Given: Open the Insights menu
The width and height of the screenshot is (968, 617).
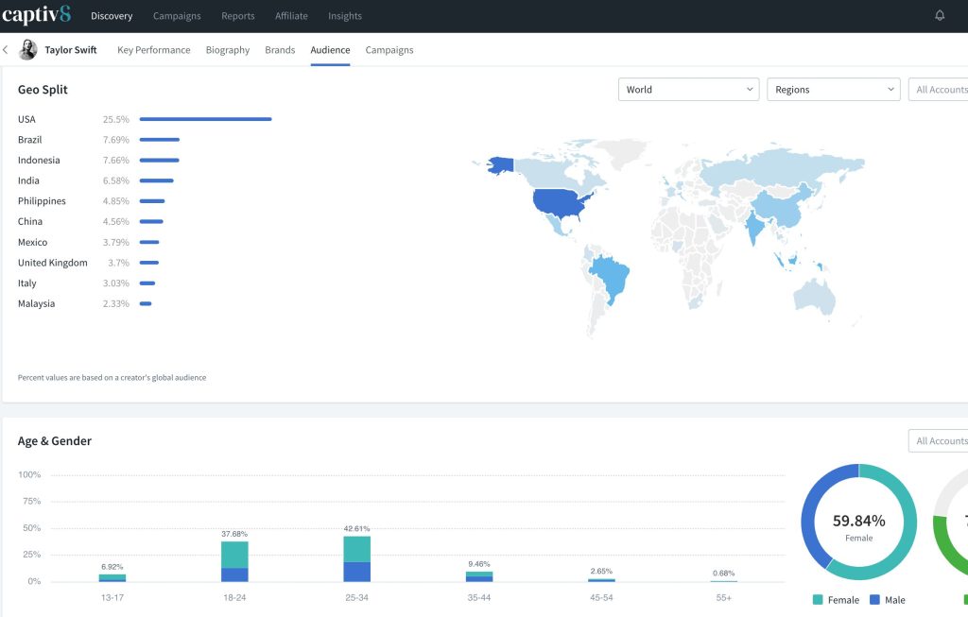Looking at the screenshot, I should (x=344, y=16).
